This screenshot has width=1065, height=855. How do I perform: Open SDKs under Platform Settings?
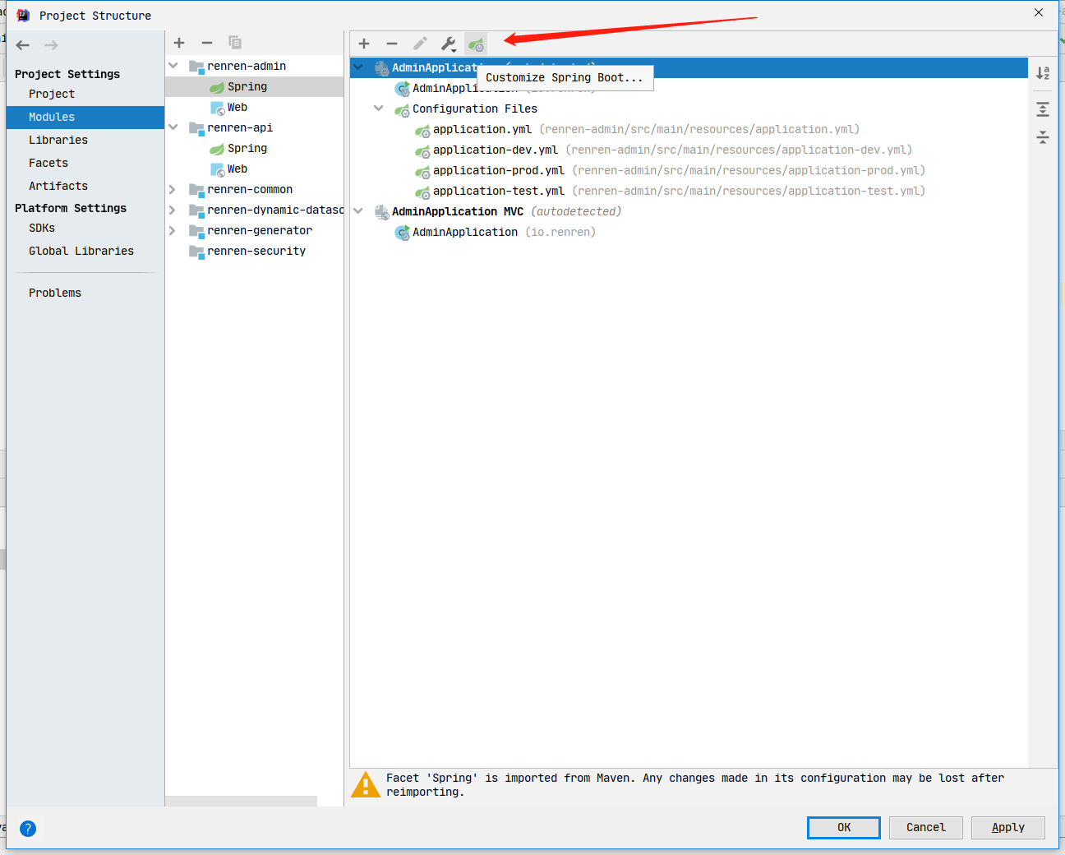tap(41, 228)
